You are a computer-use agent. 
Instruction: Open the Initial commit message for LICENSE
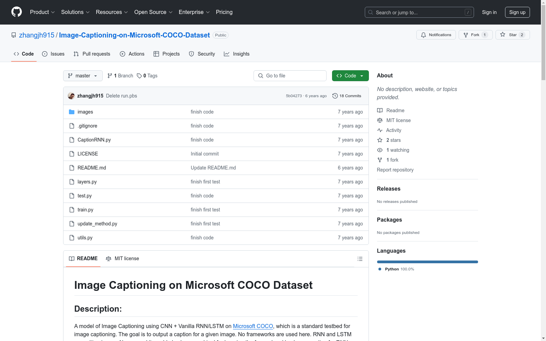(x=205, y=154)
